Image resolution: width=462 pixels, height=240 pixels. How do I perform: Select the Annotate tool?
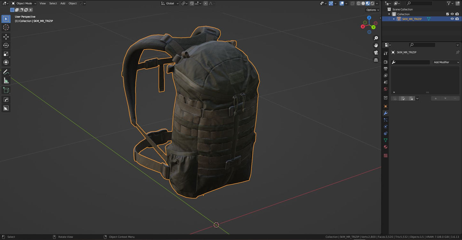(x=6, y=72)
